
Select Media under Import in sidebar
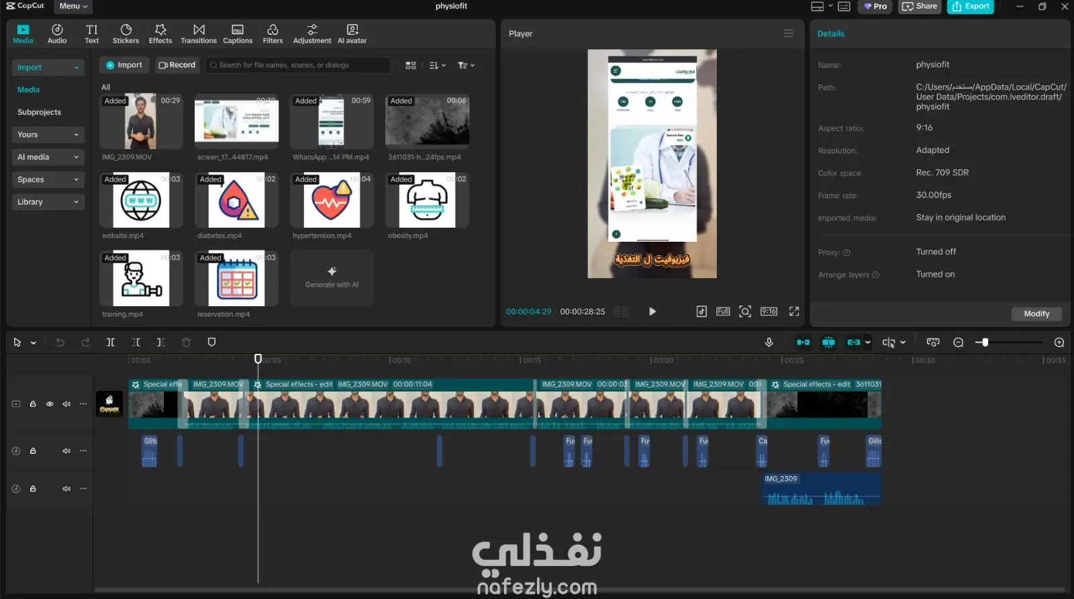28,90
